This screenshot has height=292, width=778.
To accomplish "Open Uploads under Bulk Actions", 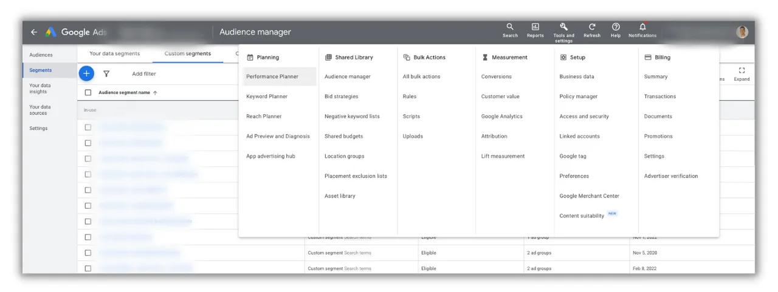I will (x=413, y=137).
